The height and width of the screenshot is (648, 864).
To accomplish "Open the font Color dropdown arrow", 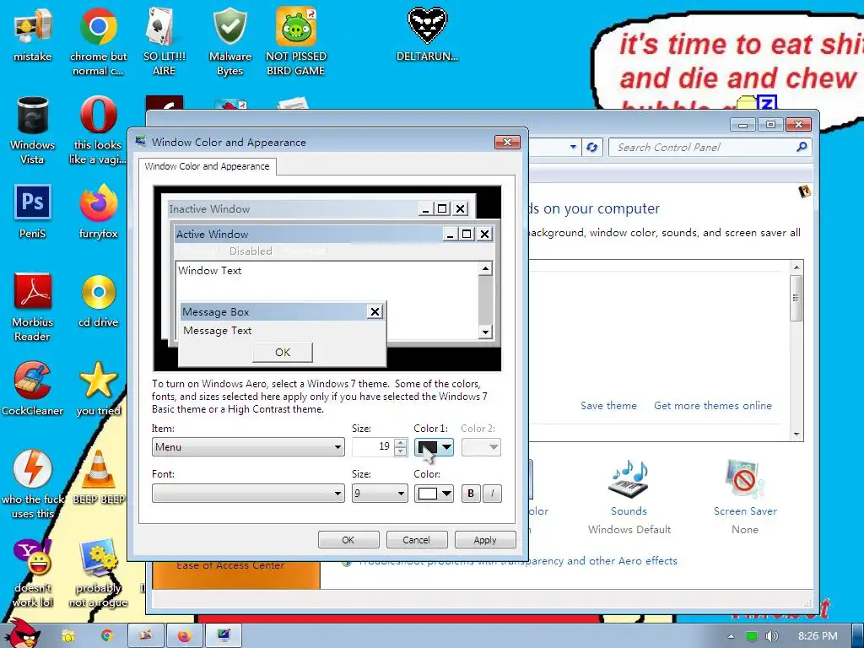I will click(446, 493).
